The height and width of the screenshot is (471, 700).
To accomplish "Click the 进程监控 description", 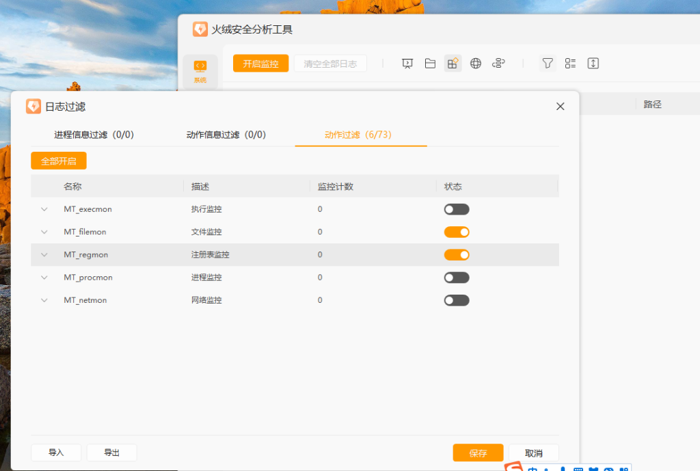I will pyautogui.click(x=206, y=278).
